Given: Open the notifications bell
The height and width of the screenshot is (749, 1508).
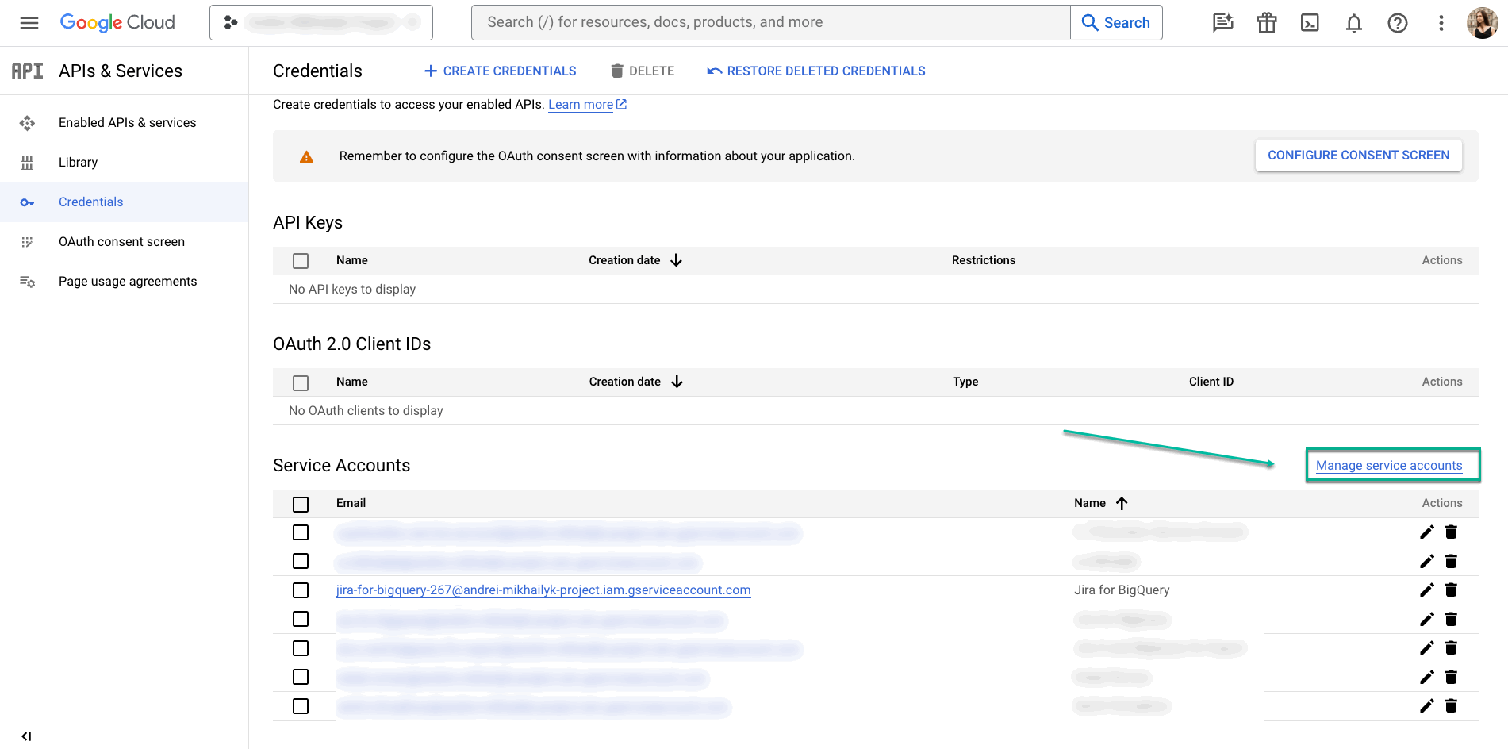Looking at the screenshot, I should 1353,22.
